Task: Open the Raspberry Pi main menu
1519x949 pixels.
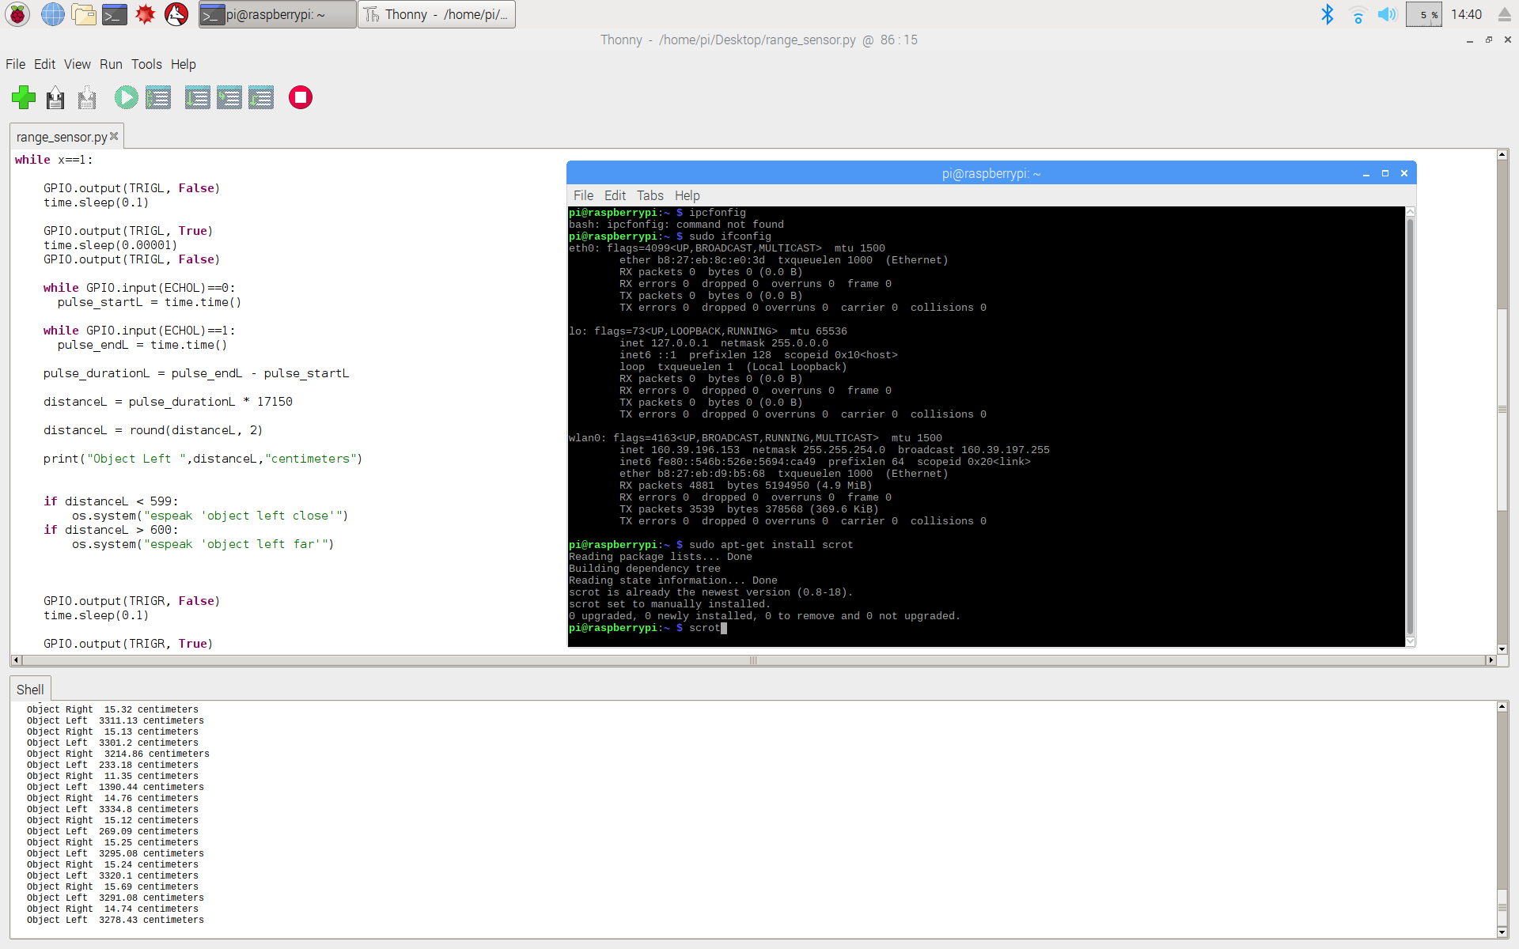Action: (17, 14)
